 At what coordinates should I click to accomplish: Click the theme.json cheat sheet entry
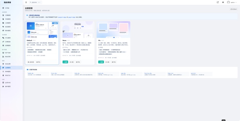tap(178, 74)
